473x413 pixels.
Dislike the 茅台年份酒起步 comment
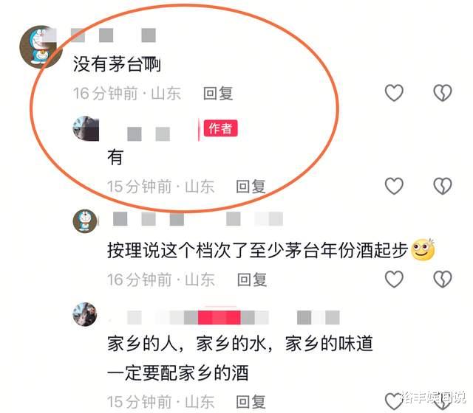[x=443, y=279]
